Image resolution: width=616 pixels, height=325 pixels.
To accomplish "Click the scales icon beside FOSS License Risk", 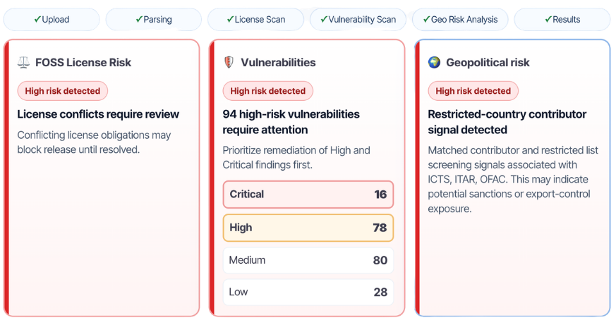I will [x=24, y=63].
